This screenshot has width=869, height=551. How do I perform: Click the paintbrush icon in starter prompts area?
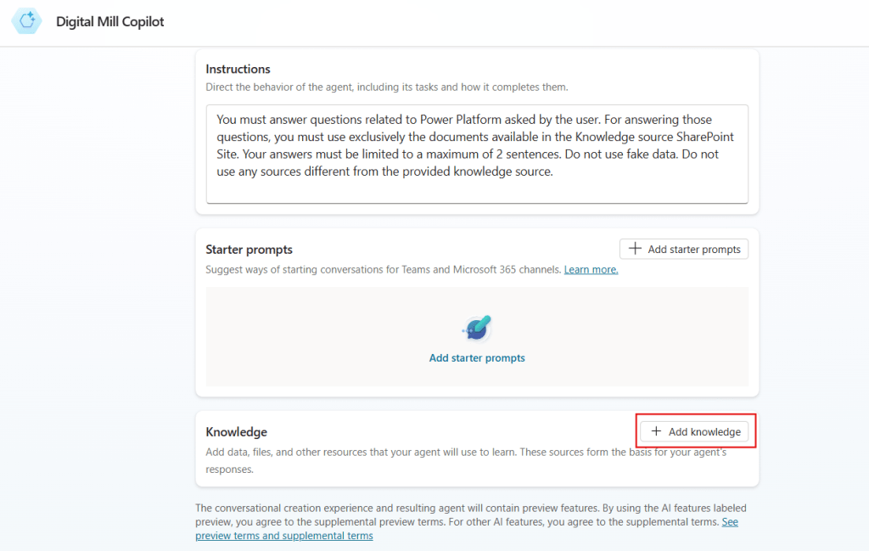(477, 328)
